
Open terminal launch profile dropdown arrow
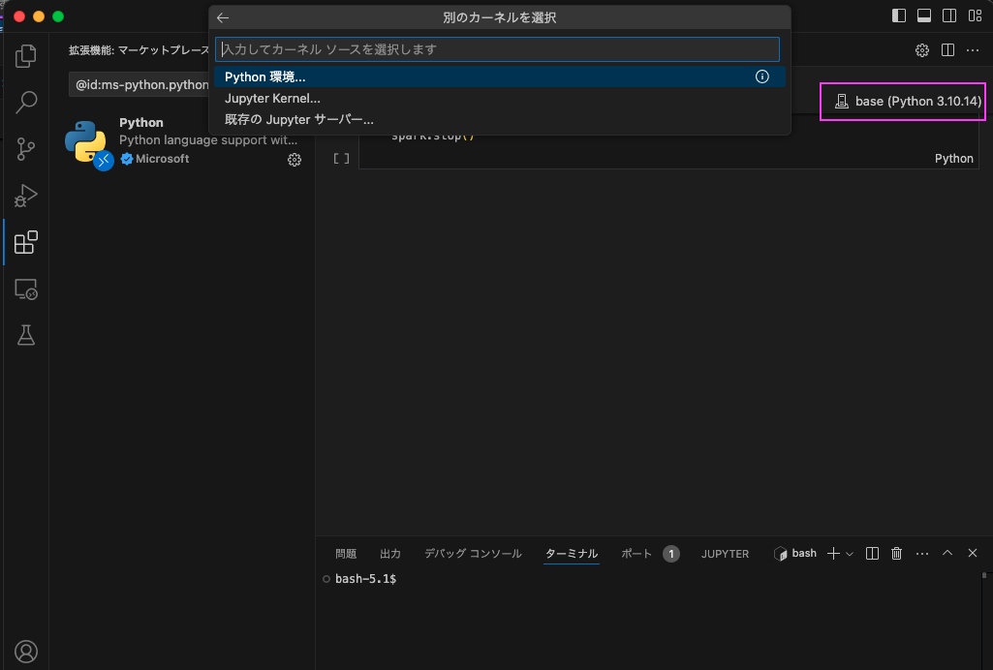click(850, 554)
